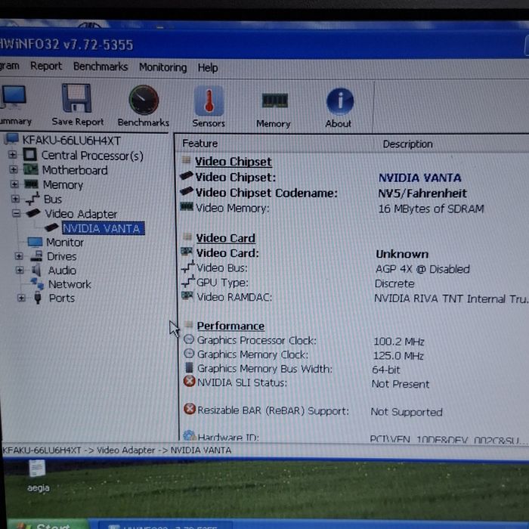The width and height of the screenshot is (529, 529).
Task: Click the clock icon beside Graphics Processor Clock
Action: click(x=189, y=339)
